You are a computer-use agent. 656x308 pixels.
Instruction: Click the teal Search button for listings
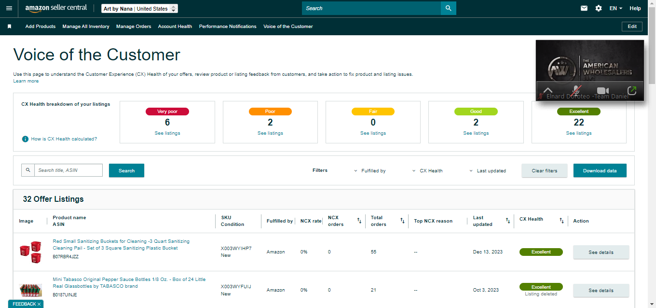pyautogui.click(x=126, y=170)
